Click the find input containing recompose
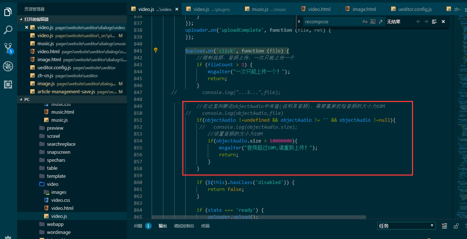467x239 pixels. point(332,21)
